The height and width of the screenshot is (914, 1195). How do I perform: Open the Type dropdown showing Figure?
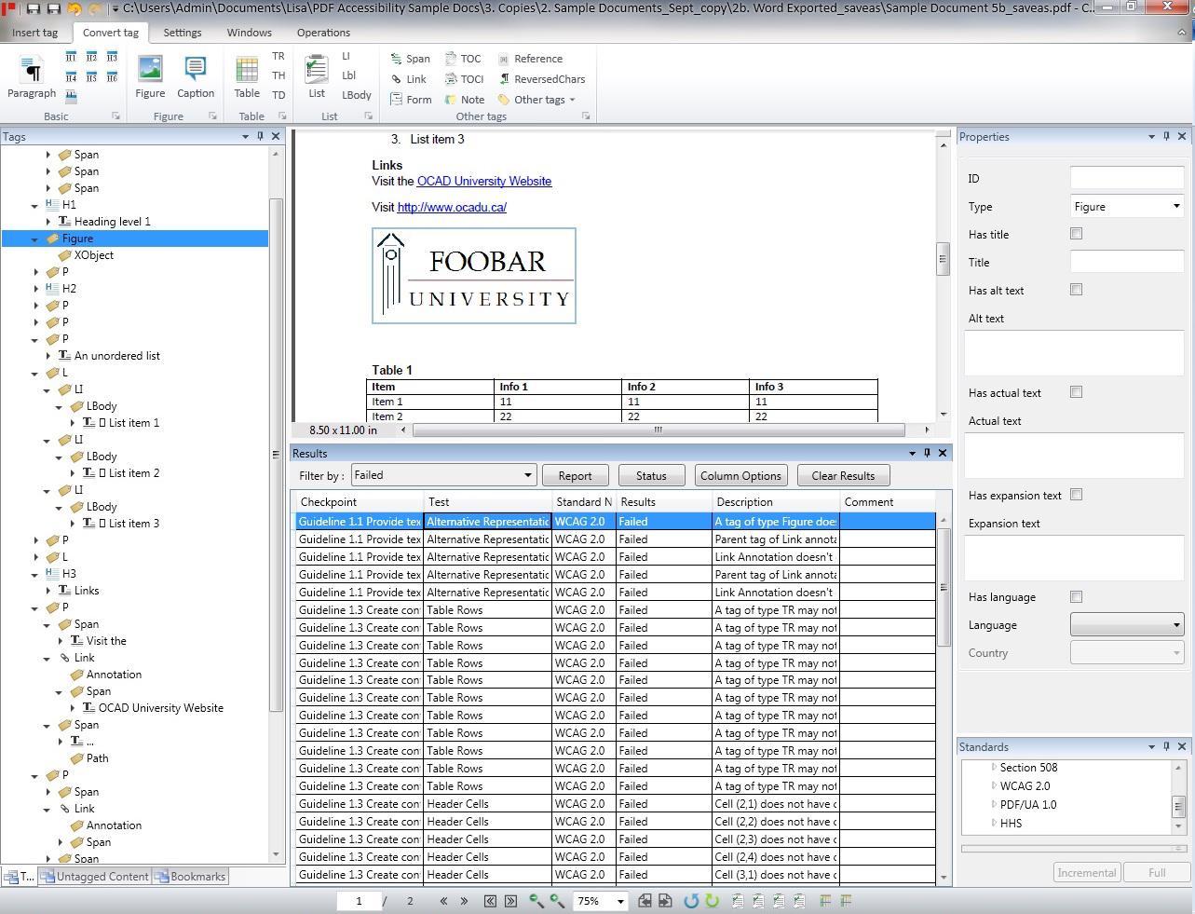1126,207
